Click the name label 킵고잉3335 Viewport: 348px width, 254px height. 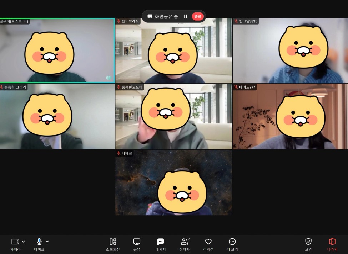[x=248, y=21]
